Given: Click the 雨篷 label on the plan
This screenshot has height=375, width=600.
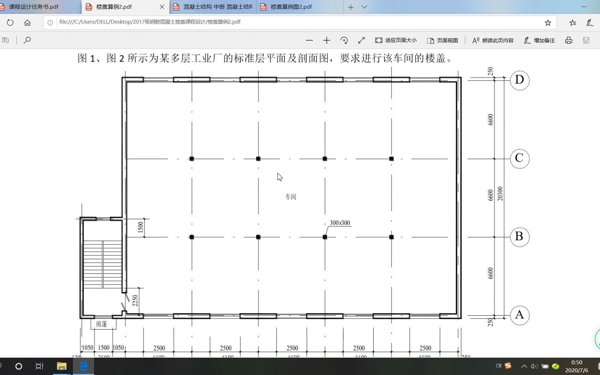Looking at the screenshot, I should 102,324.
